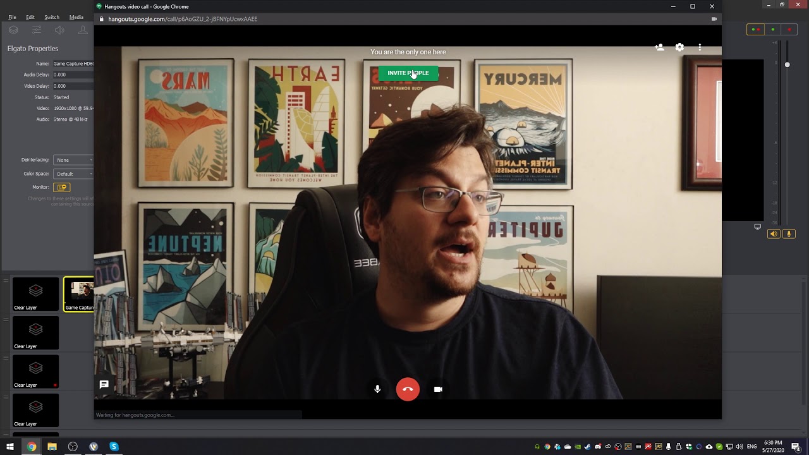Click the add people icon in Hangouts
809x455 pixels.
coord(659,47)
